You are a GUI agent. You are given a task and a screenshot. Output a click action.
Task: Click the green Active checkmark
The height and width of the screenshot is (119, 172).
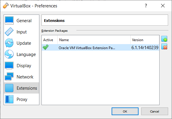[x=46, y=47]
